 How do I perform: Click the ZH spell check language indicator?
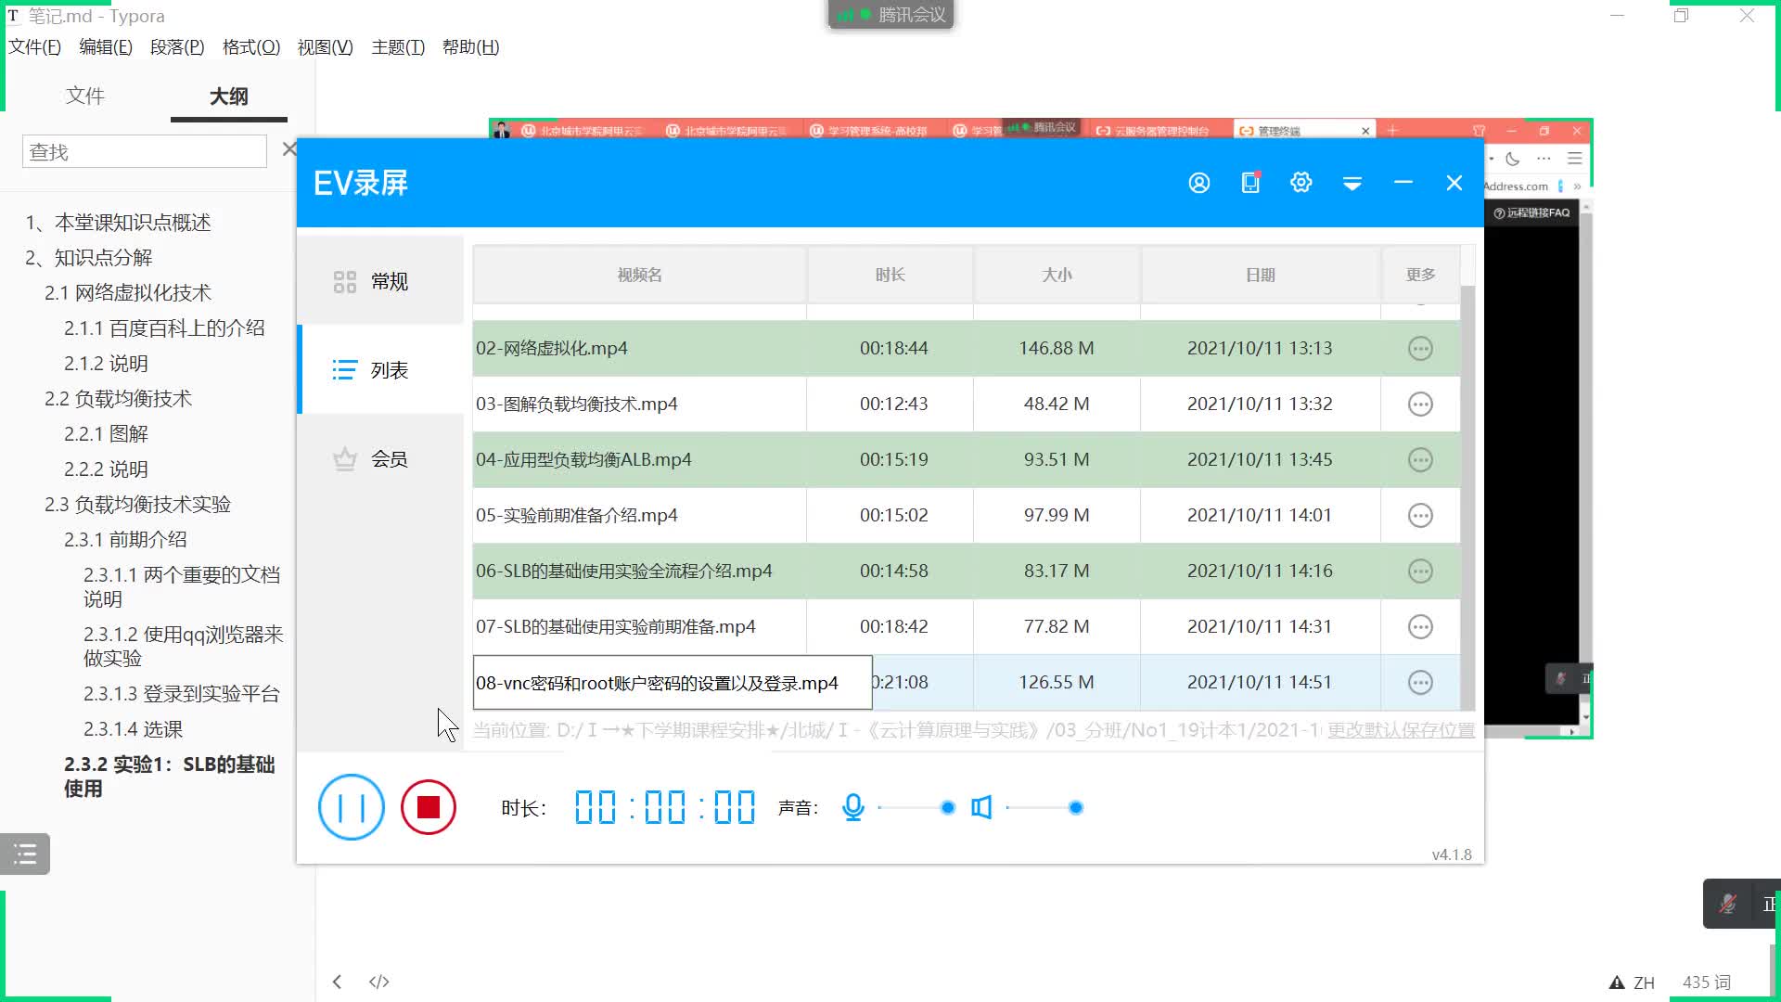tap(1644, 983)
